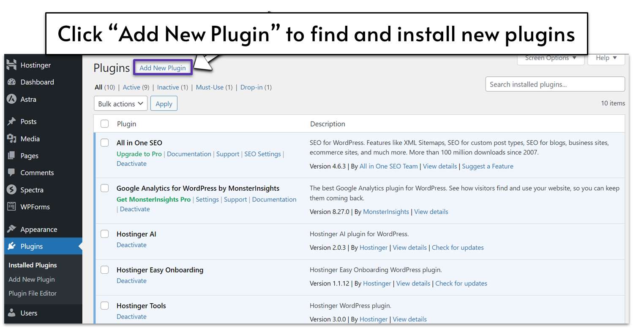Image resolution: width=633 pixels, height=329 pixels.
Task: Check the Google Analytics MonsterInsights checkbox
Action: 104,188
